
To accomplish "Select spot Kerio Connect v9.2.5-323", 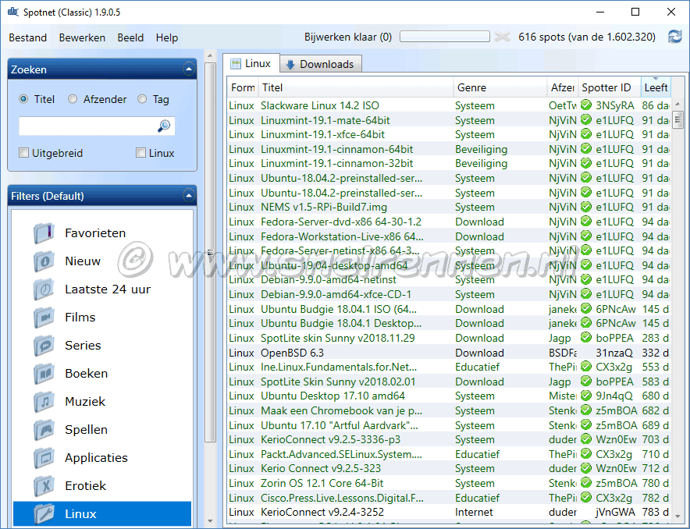I will click(449, 468).
